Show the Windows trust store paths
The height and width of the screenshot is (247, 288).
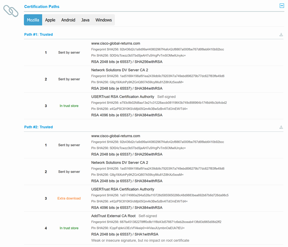click(x=104, y=20)
